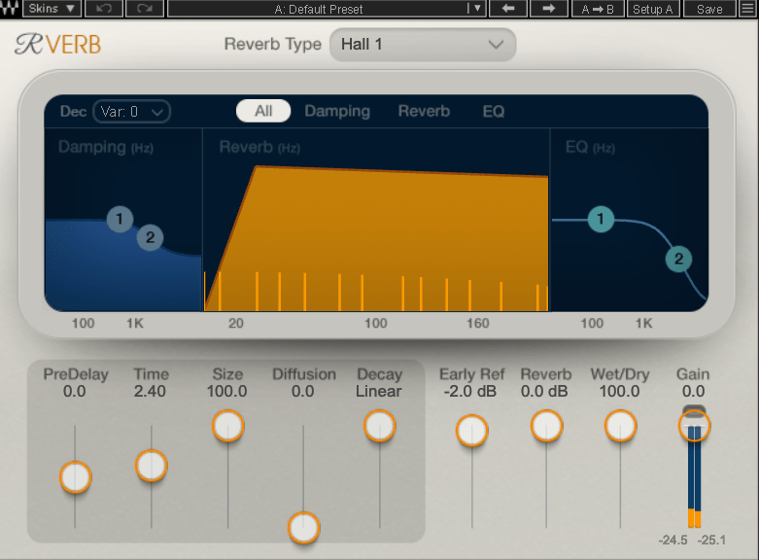Click the Save preset button
Image resolution: width=759 pixels, height=560 pixels.
point(709,9)
